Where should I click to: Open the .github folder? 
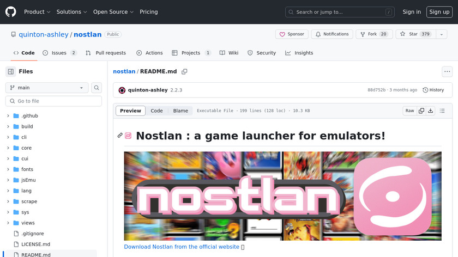[29, 116]
